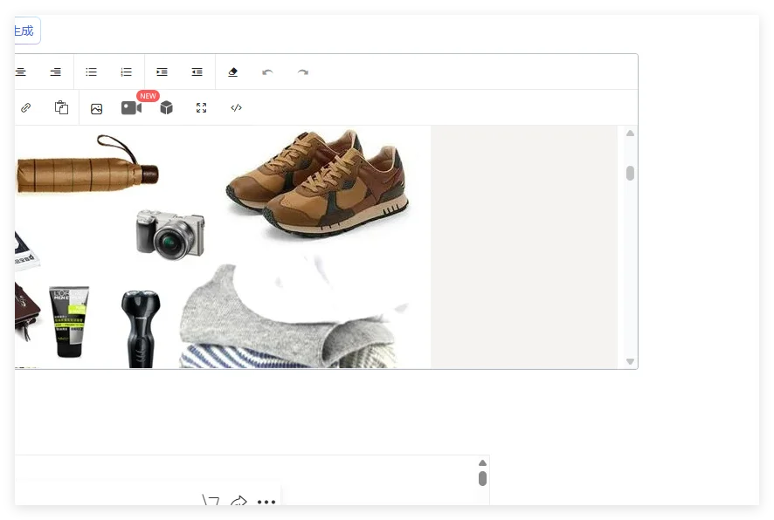Decrease paragraph indent
The image size is (774, 520).
[197, 72]
